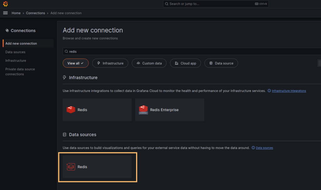Screen dimensions: 321x190
Task: Click the Data sources section heading
Action: coord(82,135)
